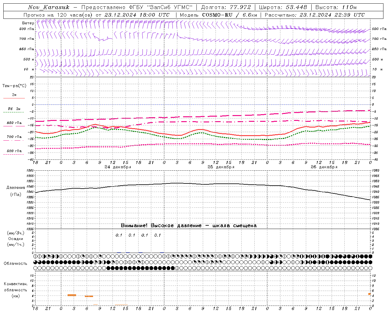Click the Td 2м dew point legend entry

pos(14,109)
